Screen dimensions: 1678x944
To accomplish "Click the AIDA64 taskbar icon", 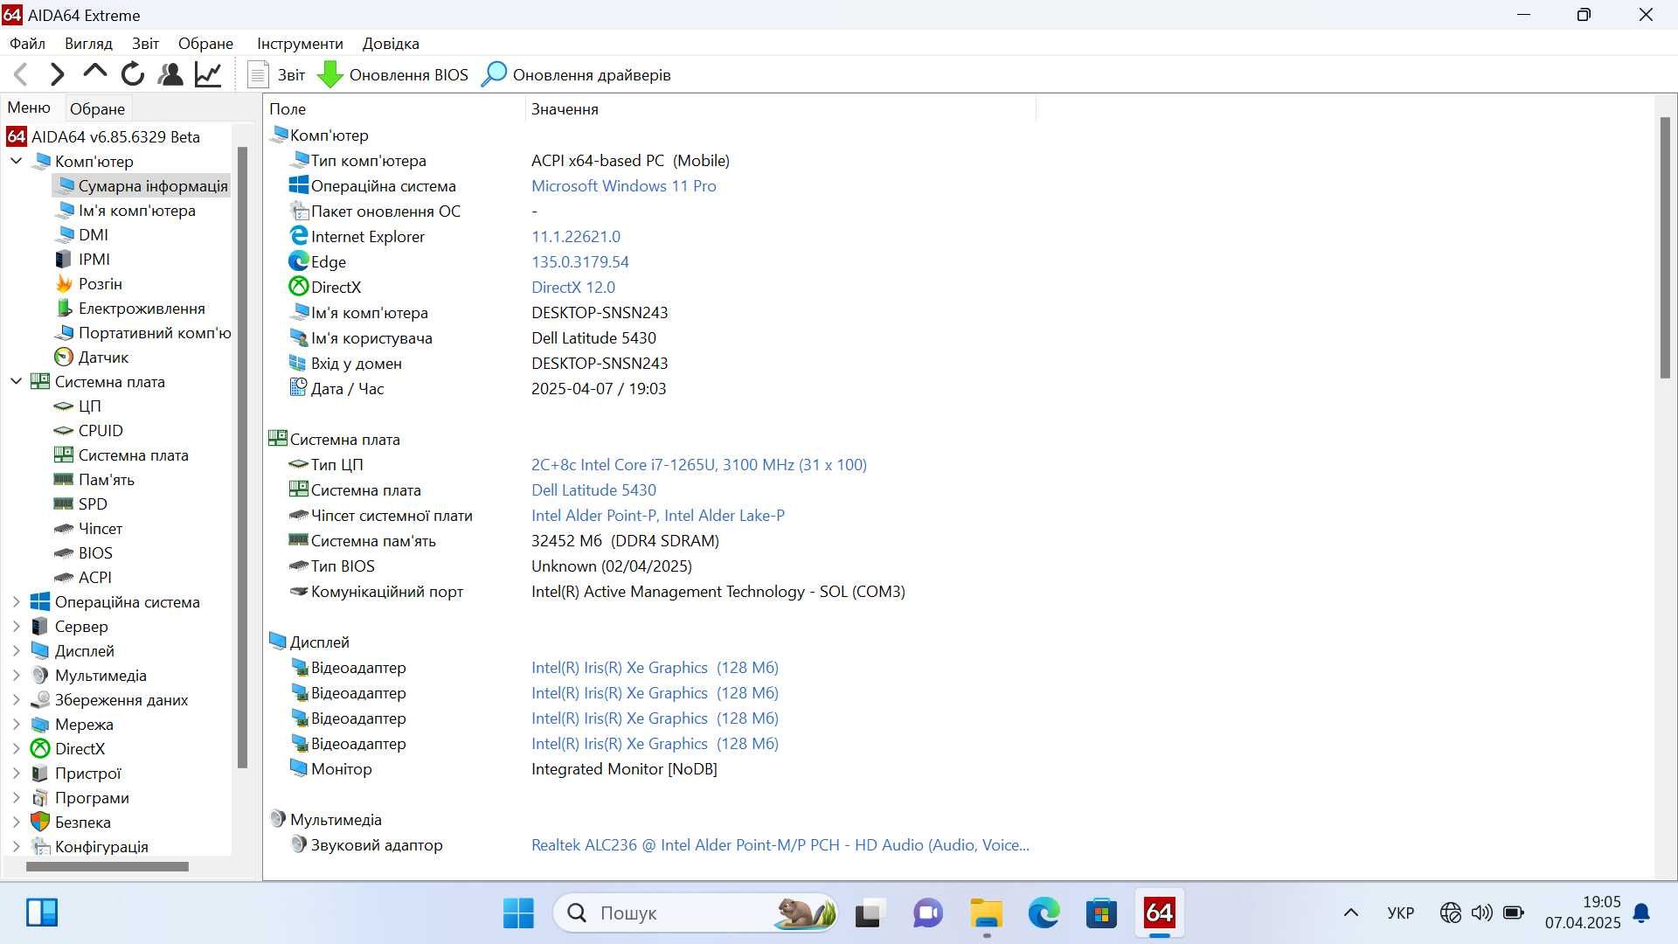I will tap(1159, 913).
